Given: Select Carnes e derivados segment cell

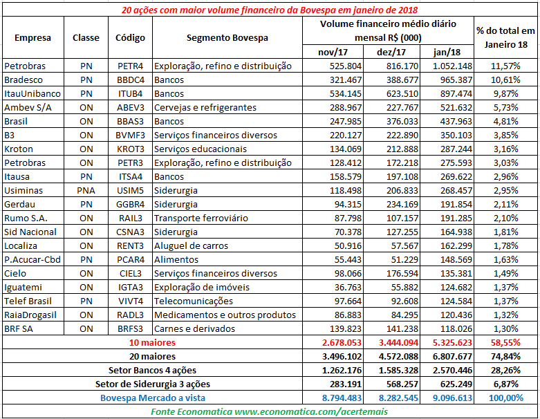Looking at the screenshot, I should tap(227, 329).
